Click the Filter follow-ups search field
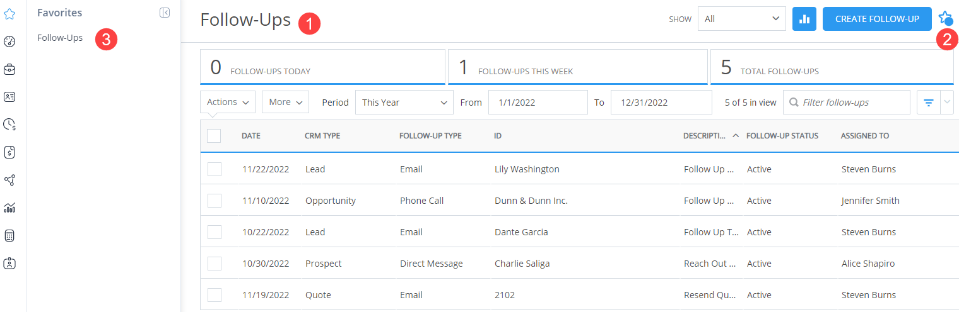959x312 pixels. [847, 103]
